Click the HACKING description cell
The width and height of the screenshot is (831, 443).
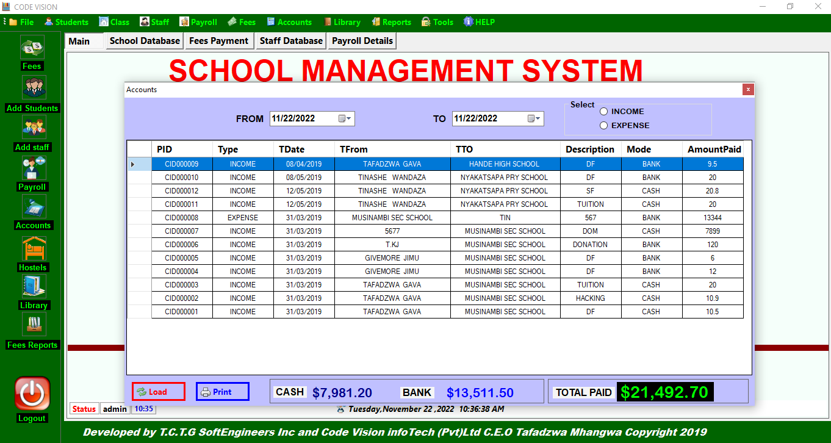click(x=591, y=298)
